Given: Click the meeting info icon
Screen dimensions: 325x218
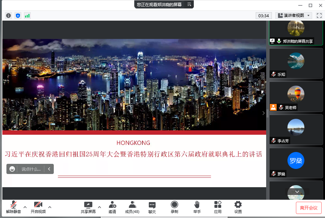Looking at the screenshot, I should point(8,16).
